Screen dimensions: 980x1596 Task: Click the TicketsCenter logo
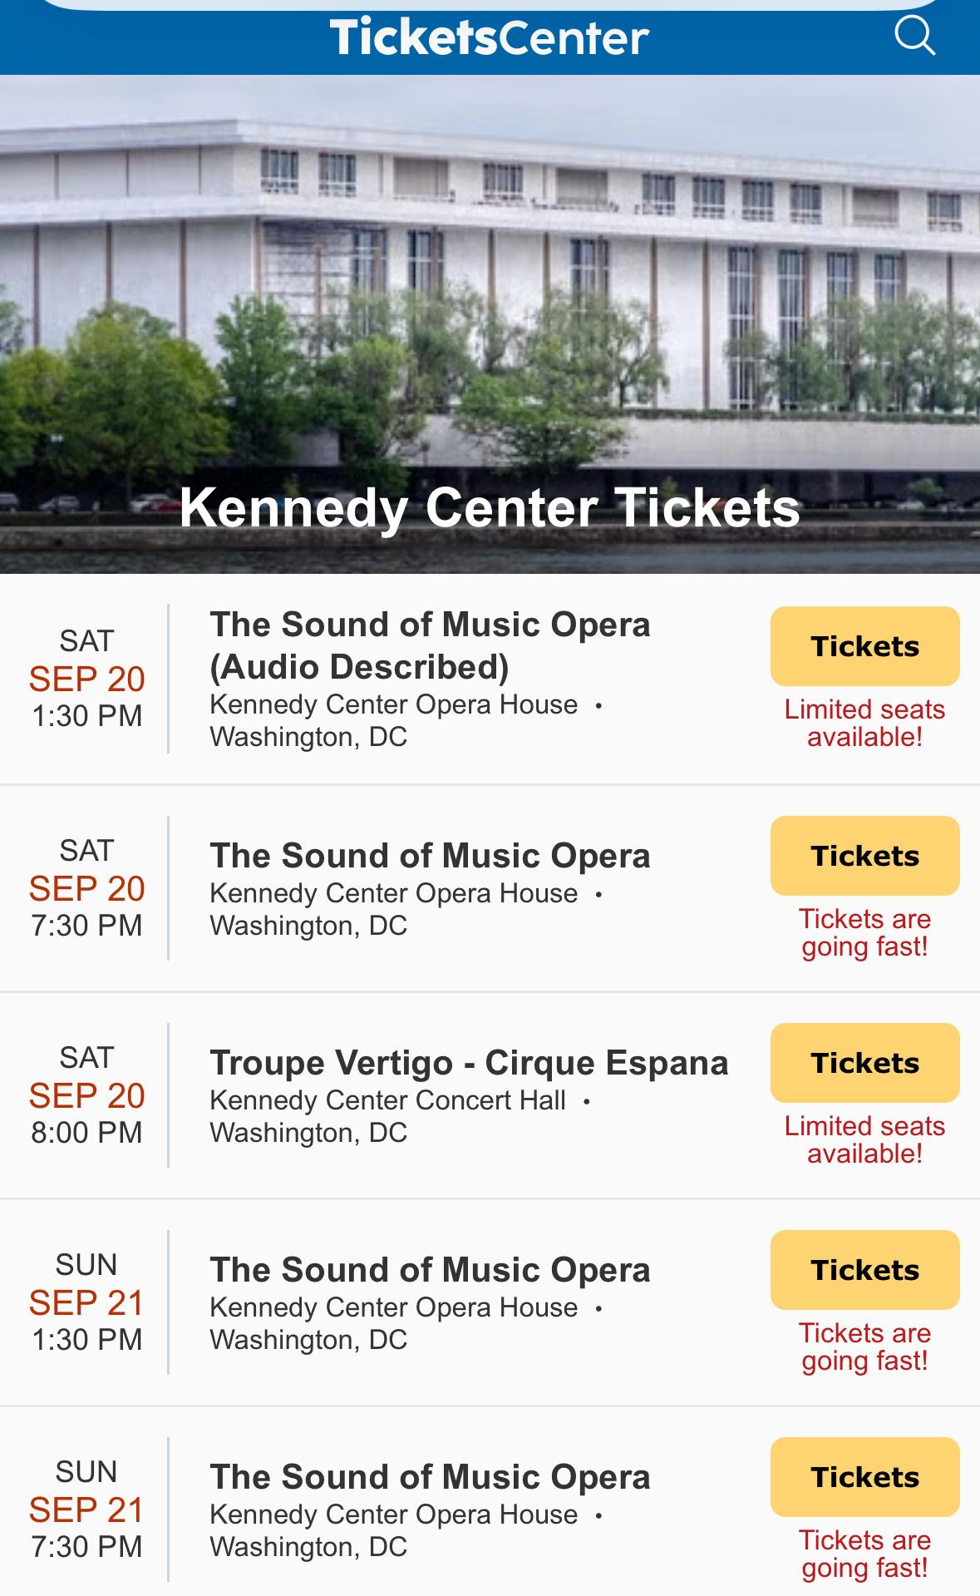[x=489, y=37]
